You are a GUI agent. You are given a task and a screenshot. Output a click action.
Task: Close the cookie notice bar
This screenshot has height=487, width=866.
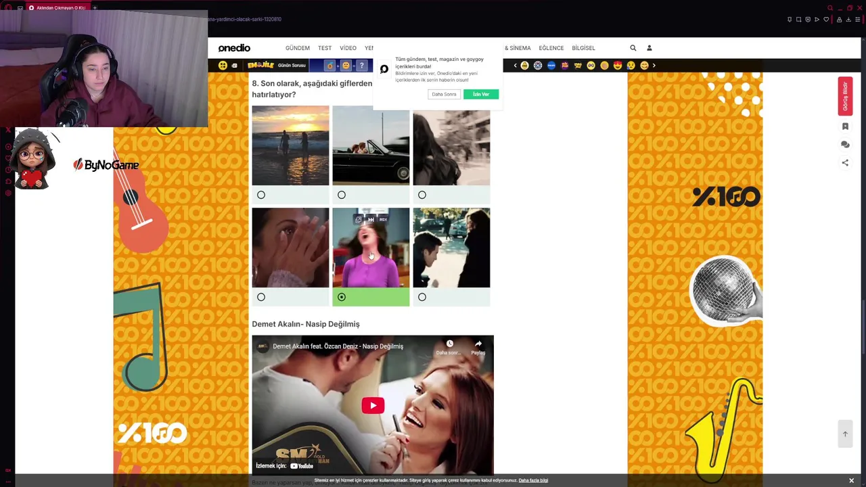[x=851, y=480]
